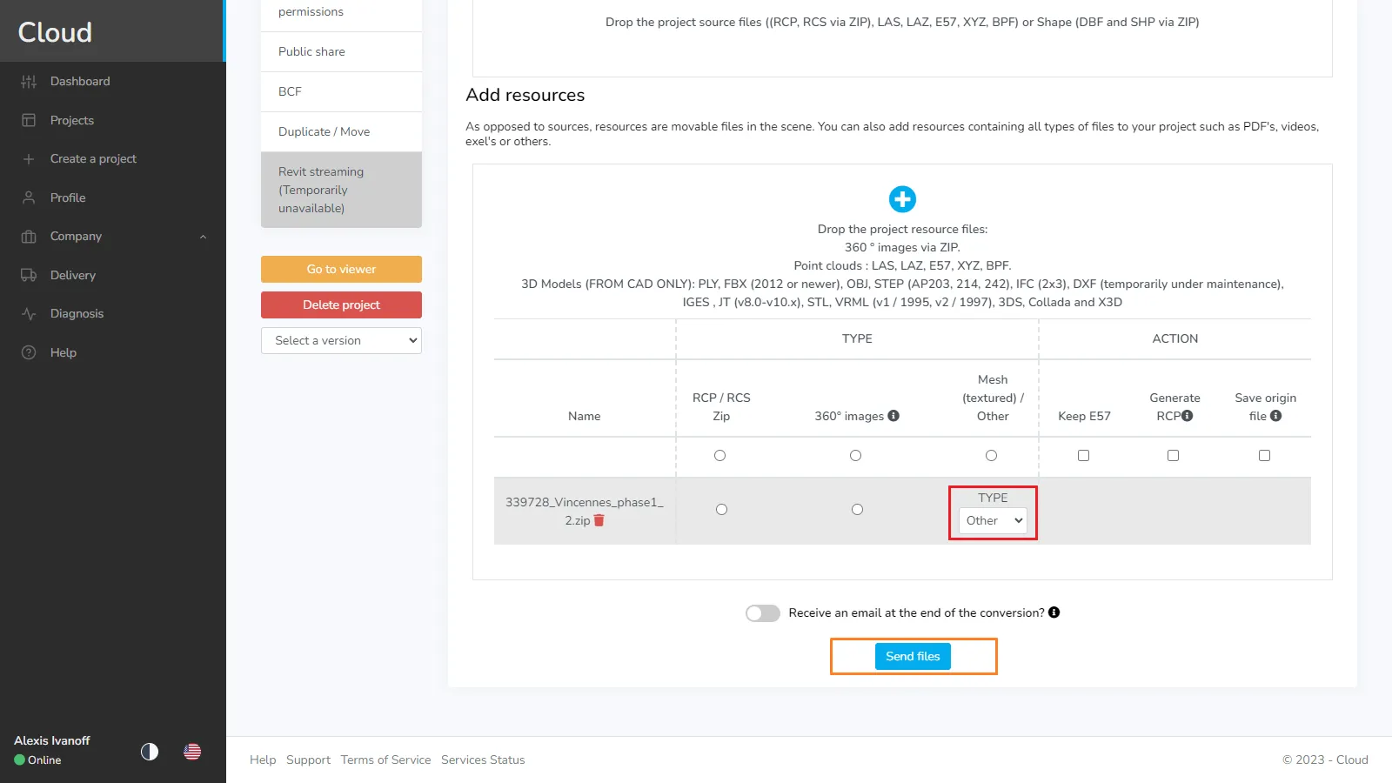The width and height of the screenshot is (1392, 783).
Task: Select RCP / RCS Zip radio for the zip file
Action: point(721,510)
